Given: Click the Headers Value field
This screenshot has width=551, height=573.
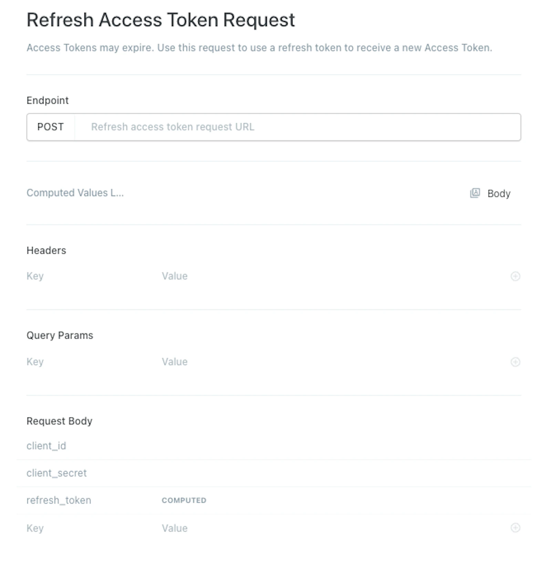Looking at the screenshot, I should point(334,276).
